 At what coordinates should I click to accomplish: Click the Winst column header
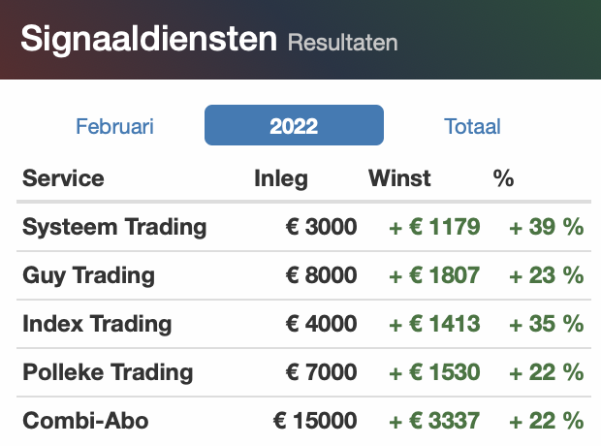(x=399, y=178)
